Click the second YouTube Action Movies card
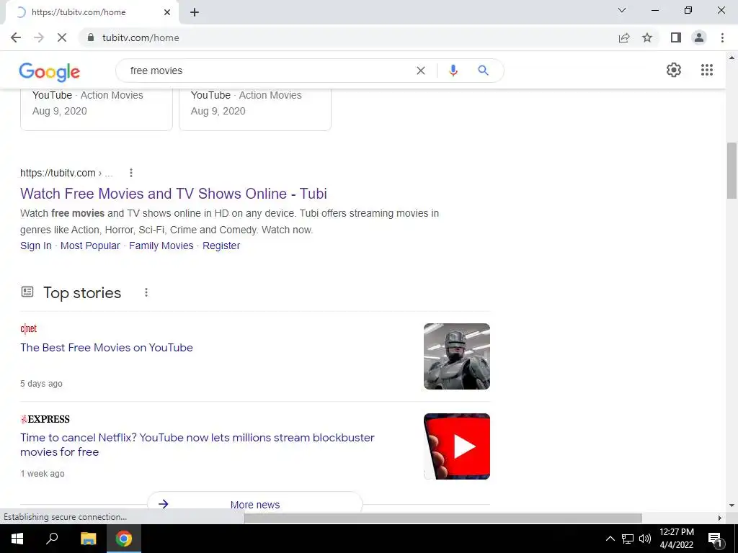The height and width of the screenshot is (553, 738). click(x=255, y=109)
